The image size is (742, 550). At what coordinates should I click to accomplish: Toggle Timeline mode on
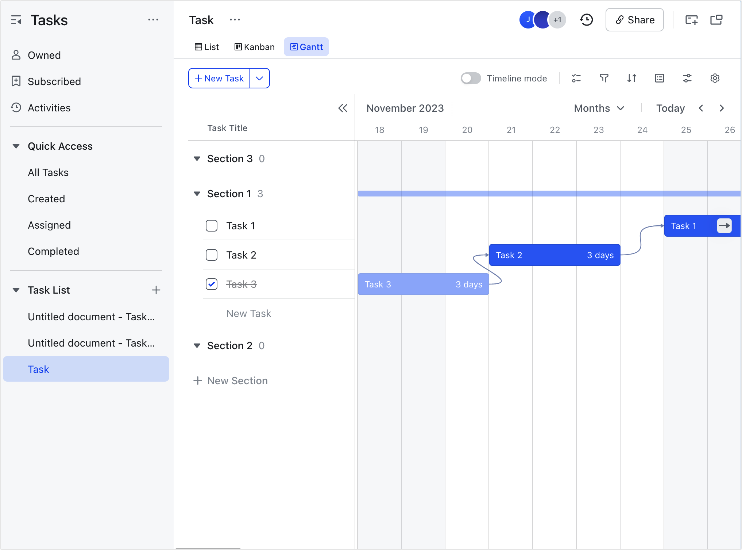pyautogui.click(x=471, y=78)
